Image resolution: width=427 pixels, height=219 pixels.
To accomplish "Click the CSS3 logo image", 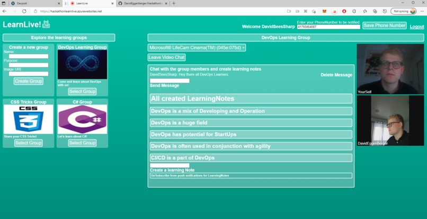I will click(x=28, y=119).
